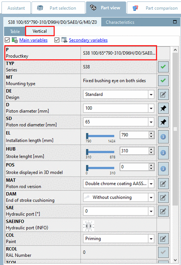Open the Part comparison tab
The width and height of the screenshot is (181, 265).
tap(154, 8)
